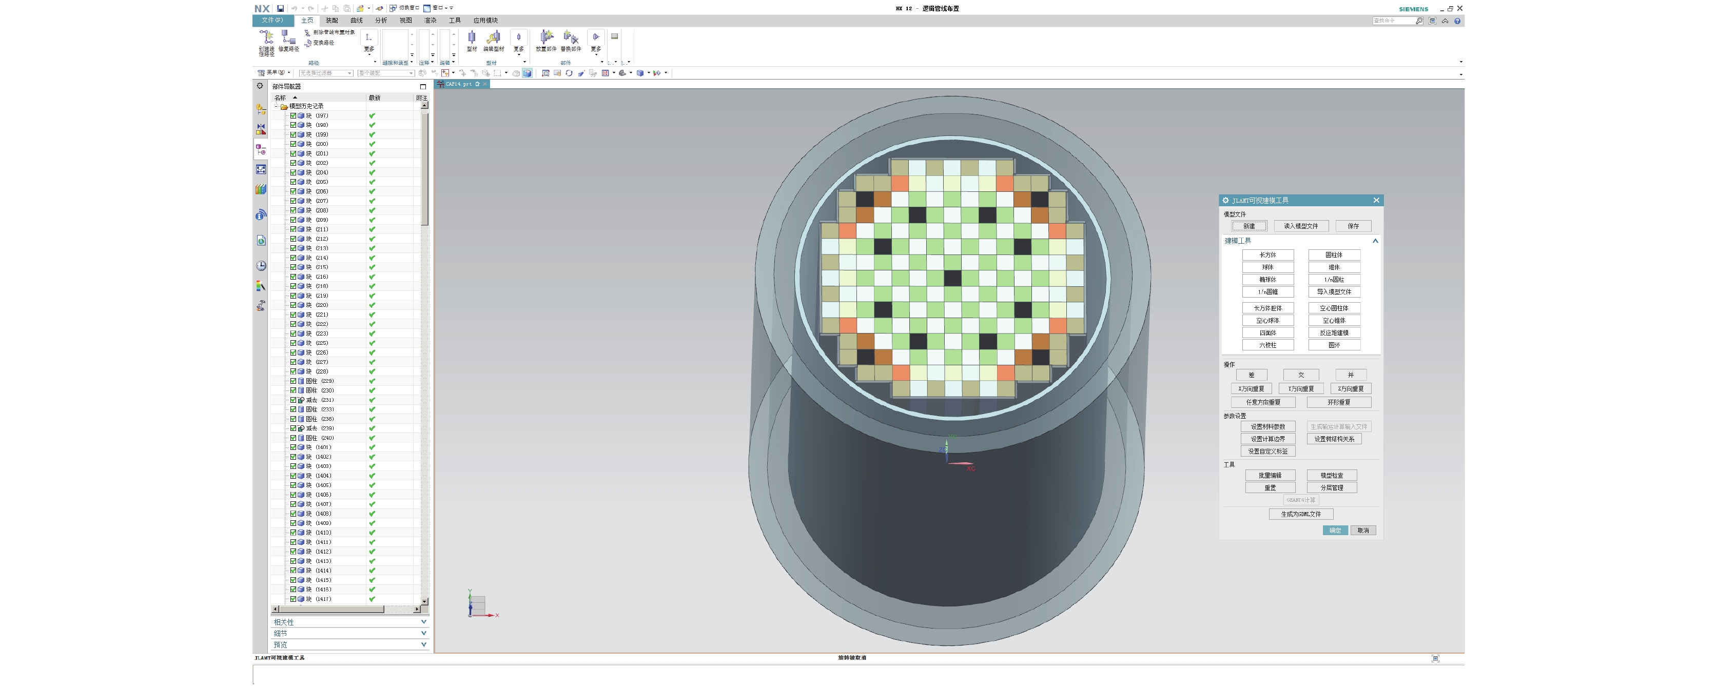Click the 创建线性路径 (create linear path) icon
The width and height of the screenshot is (1717, 687).
coord(267,42)
